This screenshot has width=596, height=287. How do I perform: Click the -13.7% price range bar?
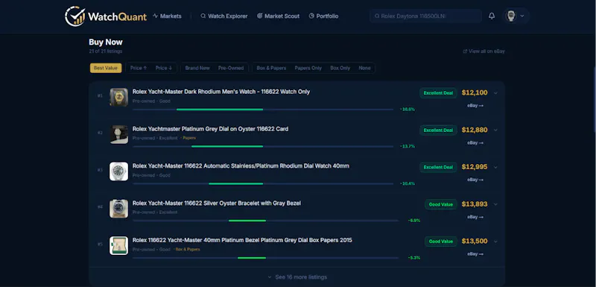263,146
